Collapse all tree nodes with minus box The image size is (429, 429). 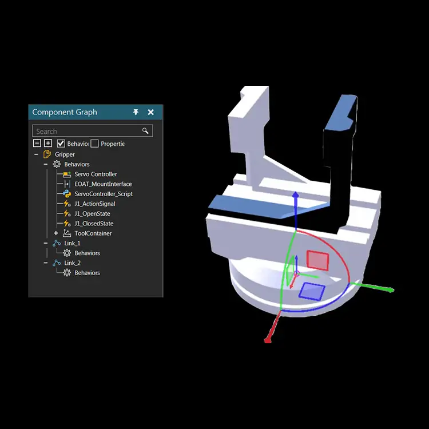pos(37,144)
